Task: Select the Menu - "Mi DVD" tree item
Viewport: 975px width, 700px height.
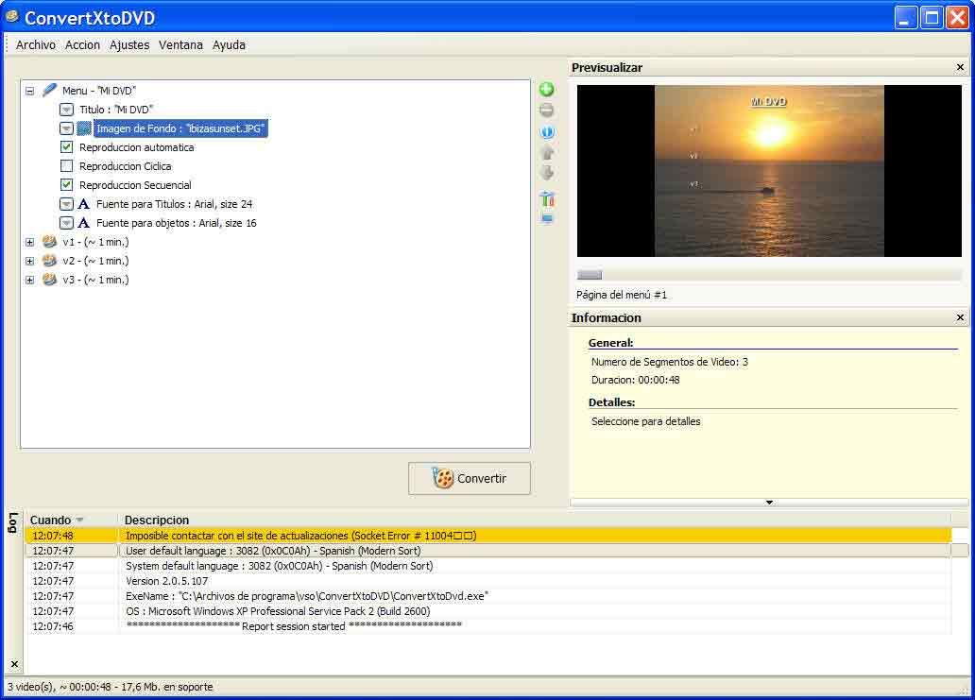Action: click(99, 91)
